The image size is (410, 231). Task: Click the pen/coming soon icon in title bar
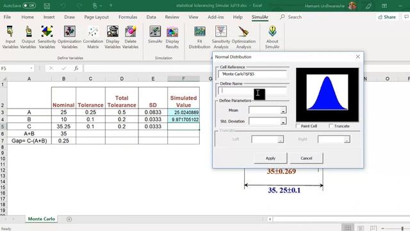369,6
